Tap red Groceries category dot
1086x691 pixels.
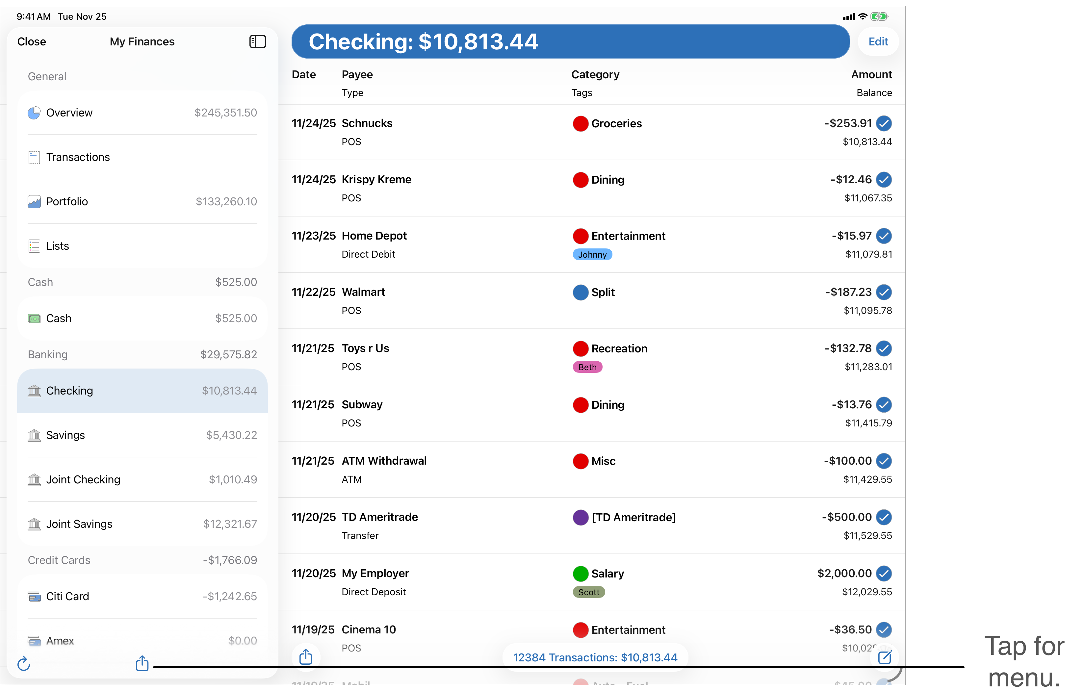(581, 124)
